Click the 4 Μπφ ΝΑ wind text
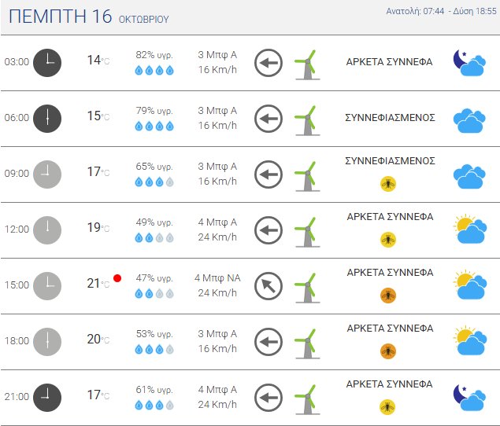The height and width of the screenshot is (426, 500). 217,278
